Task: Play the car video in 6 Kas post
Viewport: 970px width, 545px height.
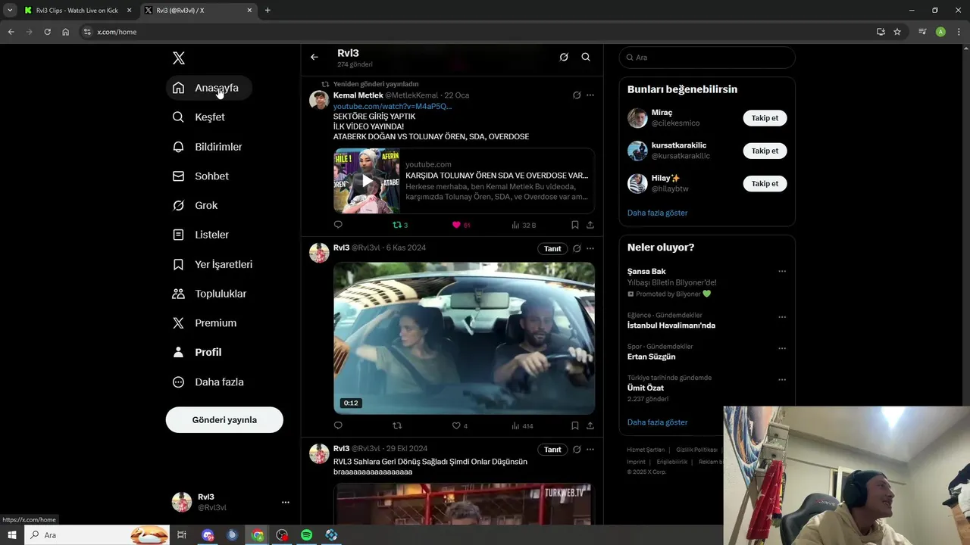Action: [x=464, y=338]
